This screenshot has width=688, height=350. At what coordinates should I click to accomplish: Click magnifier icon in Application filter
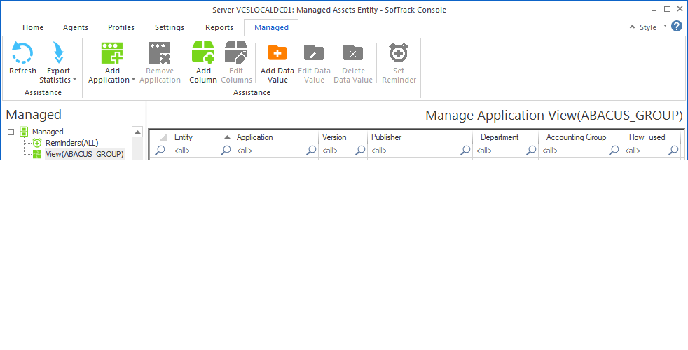coord(311,150)
